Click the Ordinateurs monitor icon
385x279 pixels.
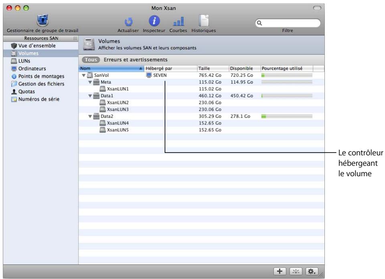pyautogui.click(x=14, y=69)
